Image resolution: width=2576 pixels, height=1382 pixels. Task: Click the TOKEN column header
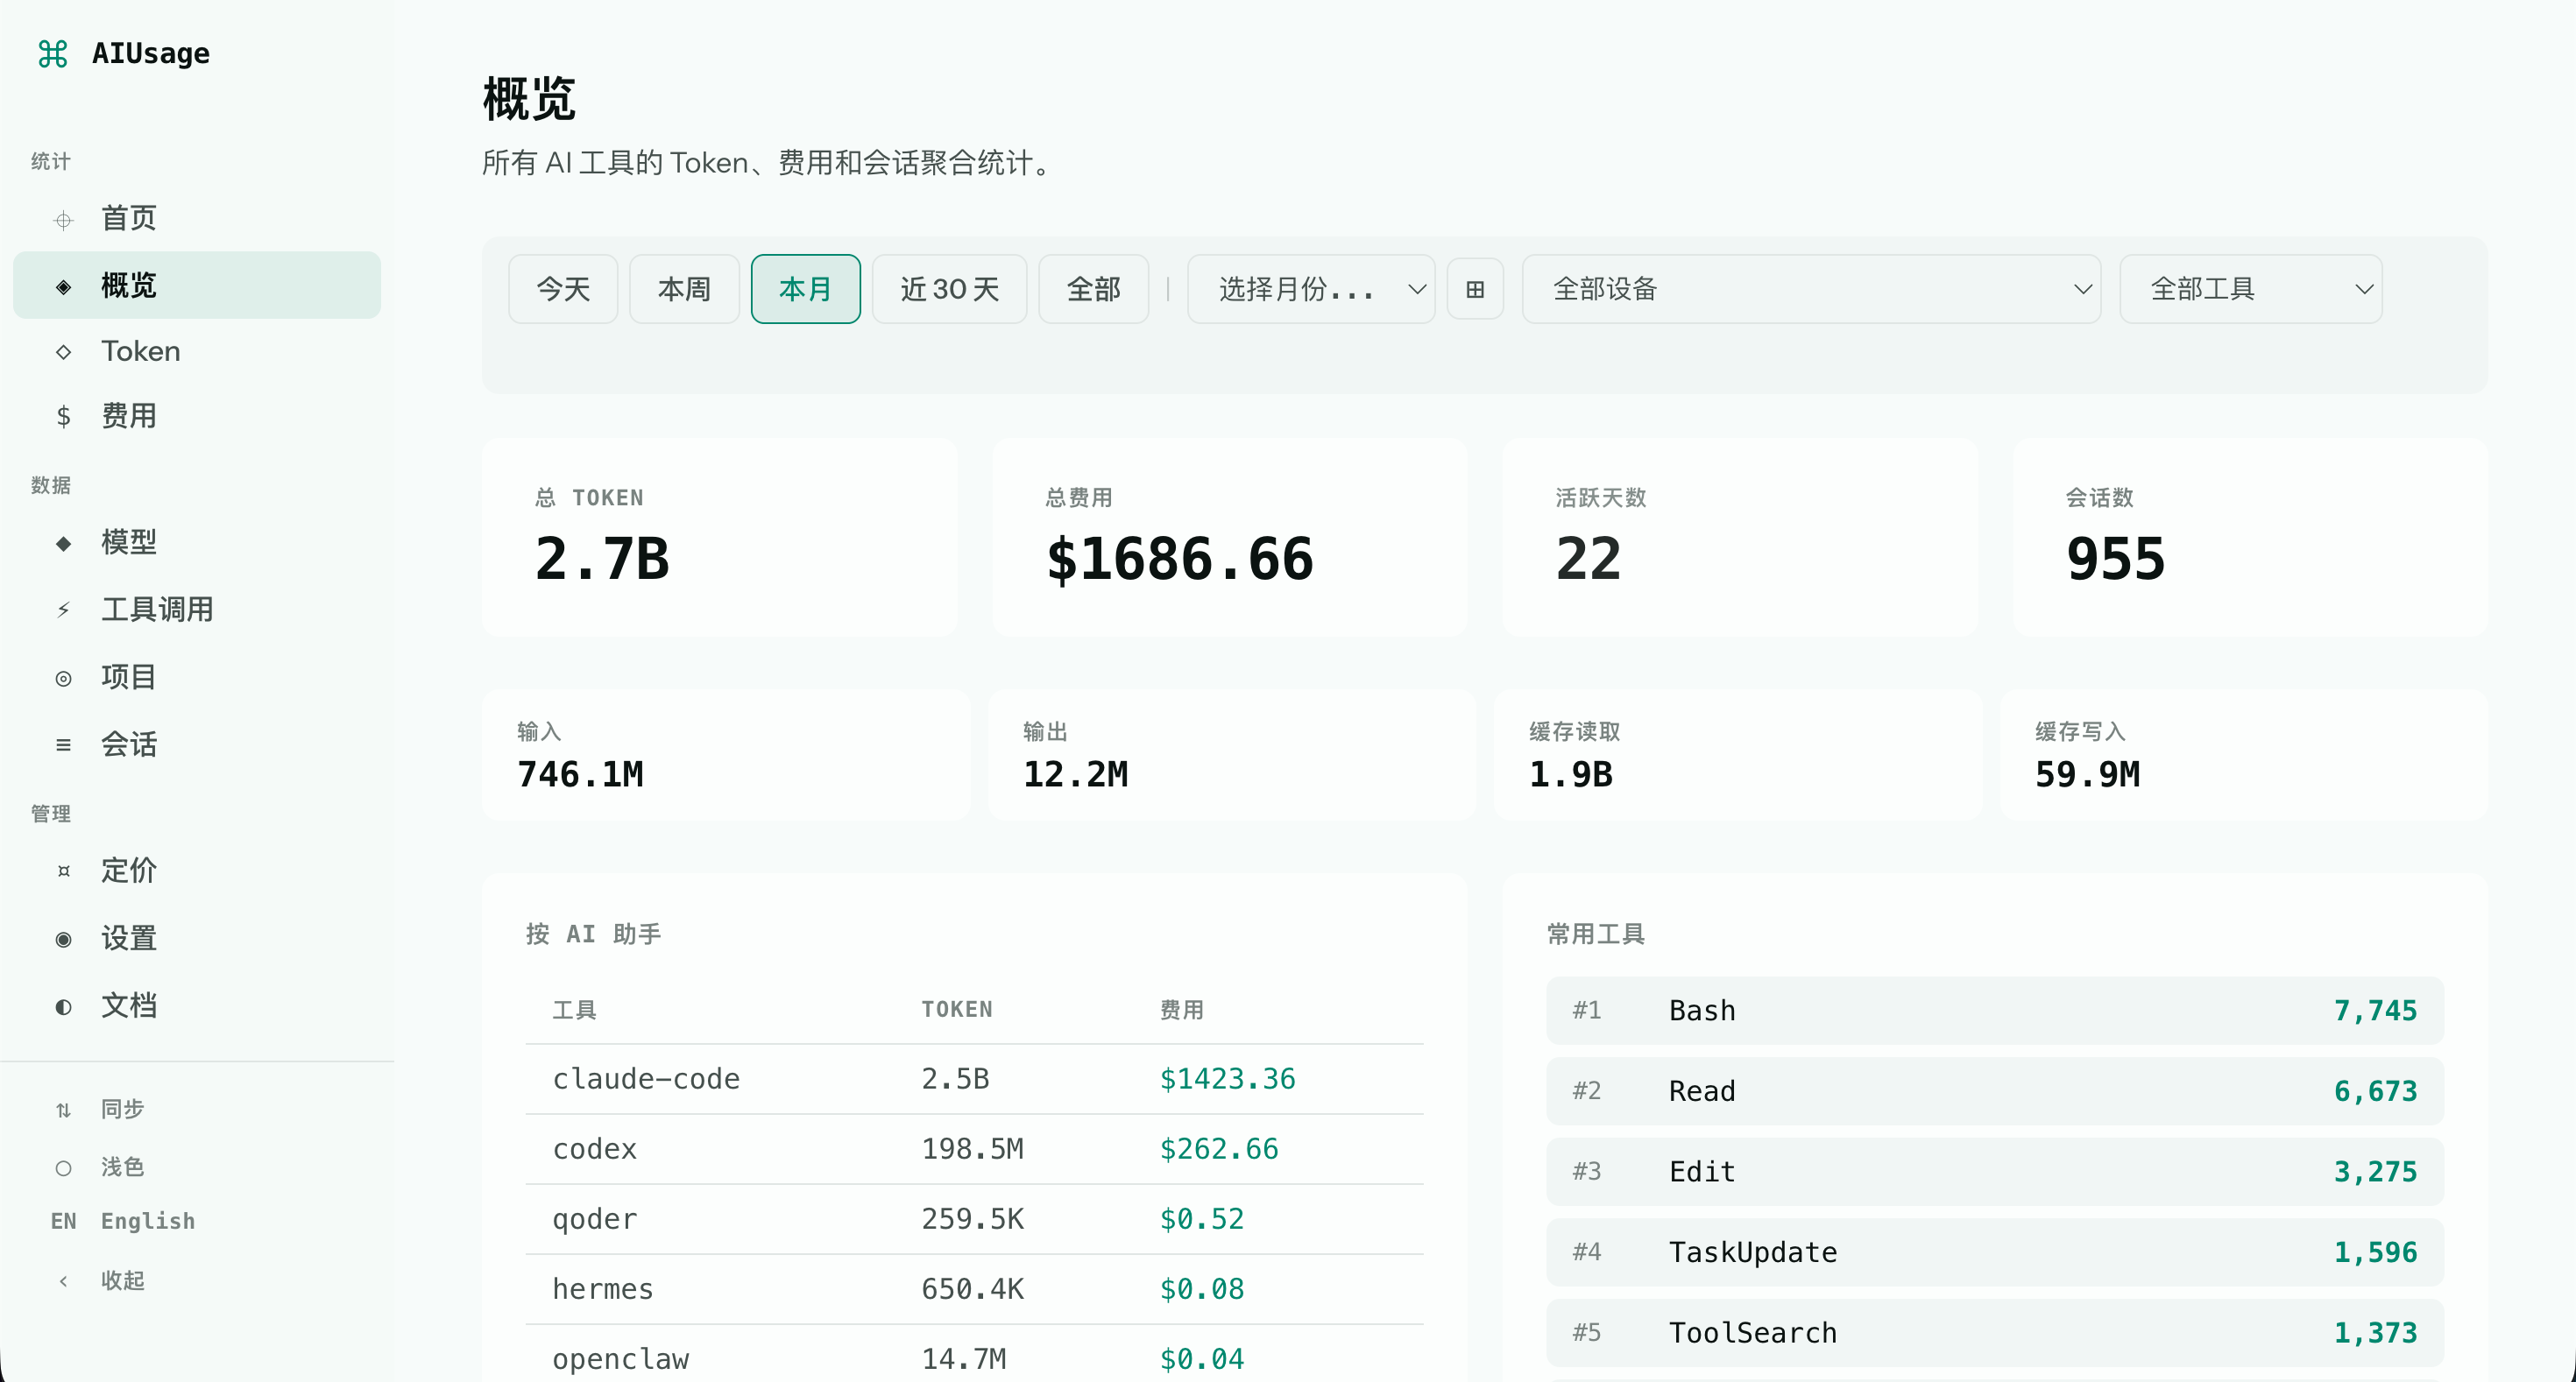[957, 1009]
